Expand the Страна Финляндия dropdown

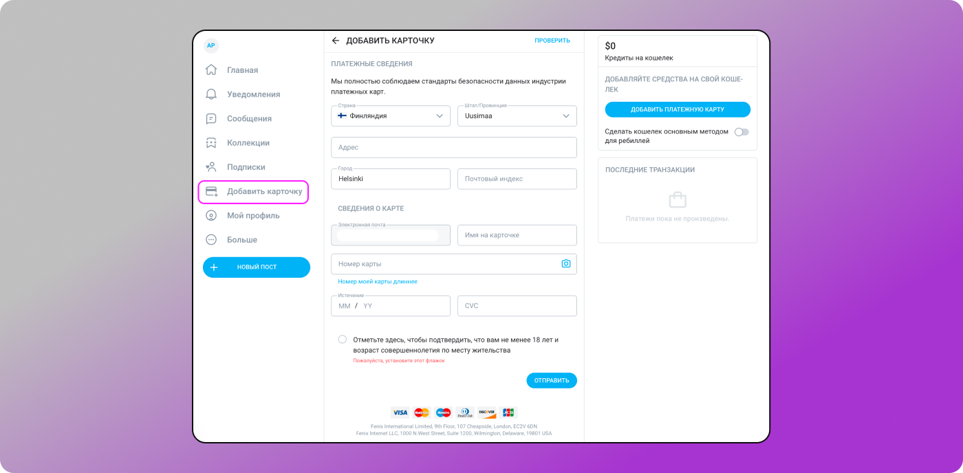(x=391, y=116)
